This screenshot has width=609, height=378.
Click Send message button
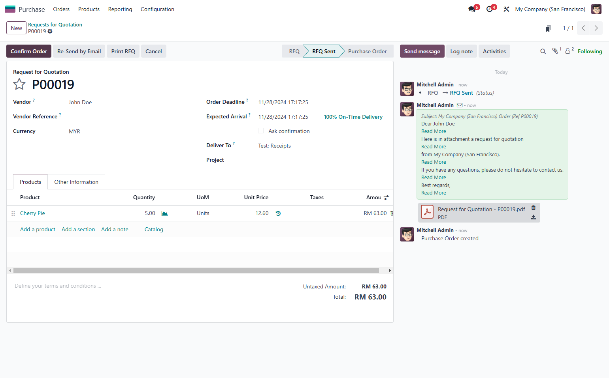[422, 51]
